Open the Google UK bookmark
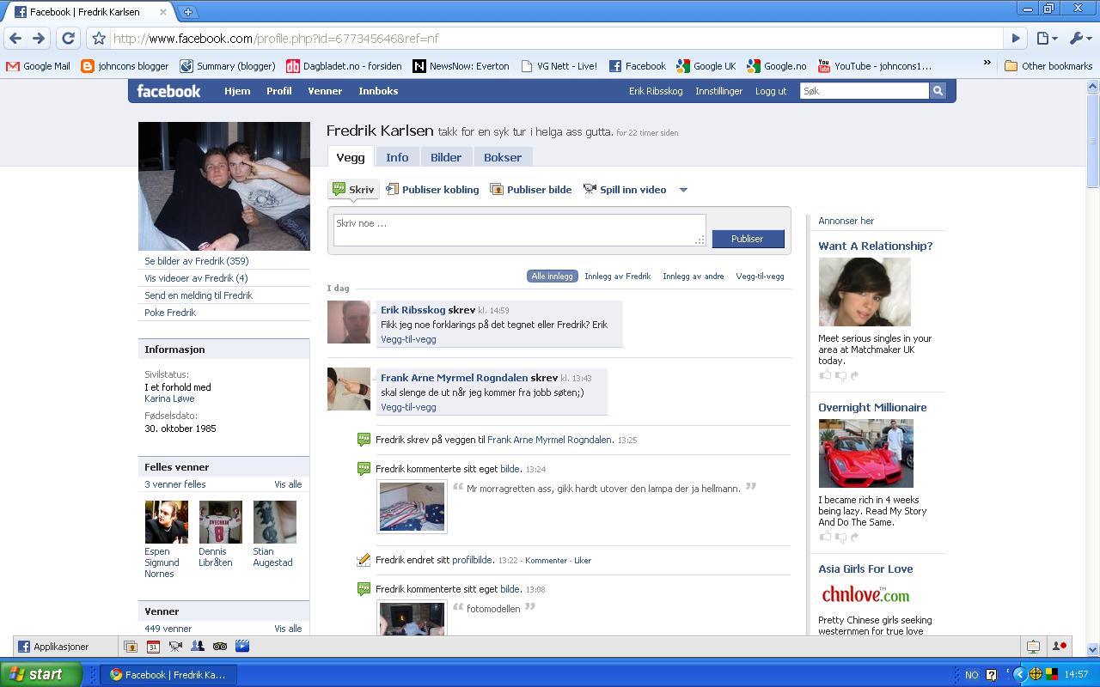 pos(706,66)
